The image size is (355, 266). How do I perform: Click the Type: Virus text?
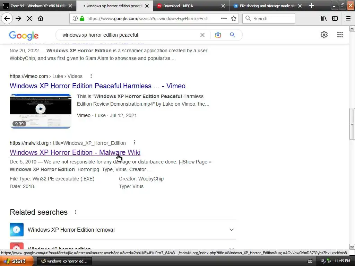coord(131,187)
